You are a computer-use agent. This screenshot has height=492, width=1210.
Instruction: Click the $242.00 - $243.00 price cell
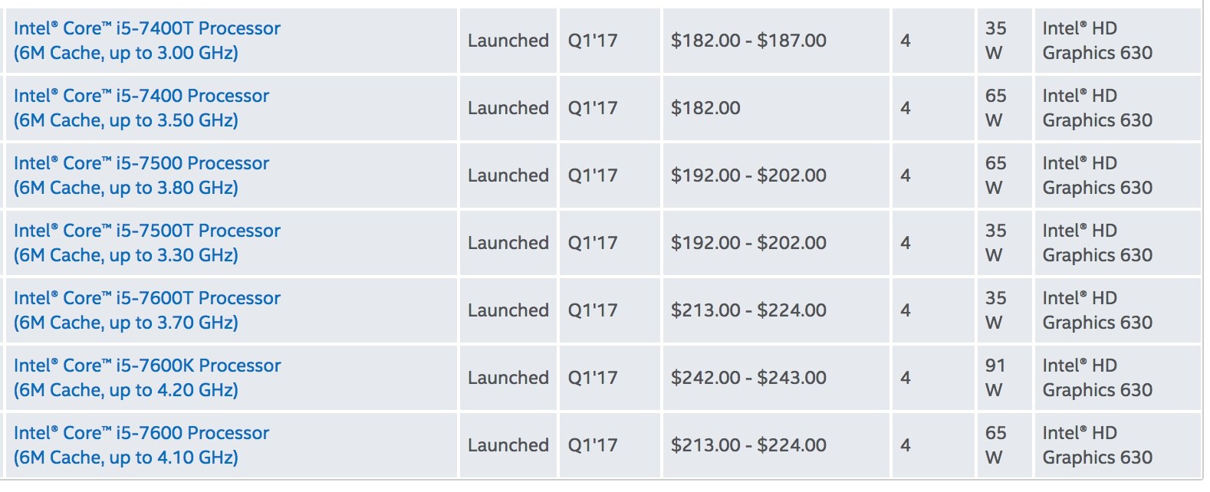748,378
